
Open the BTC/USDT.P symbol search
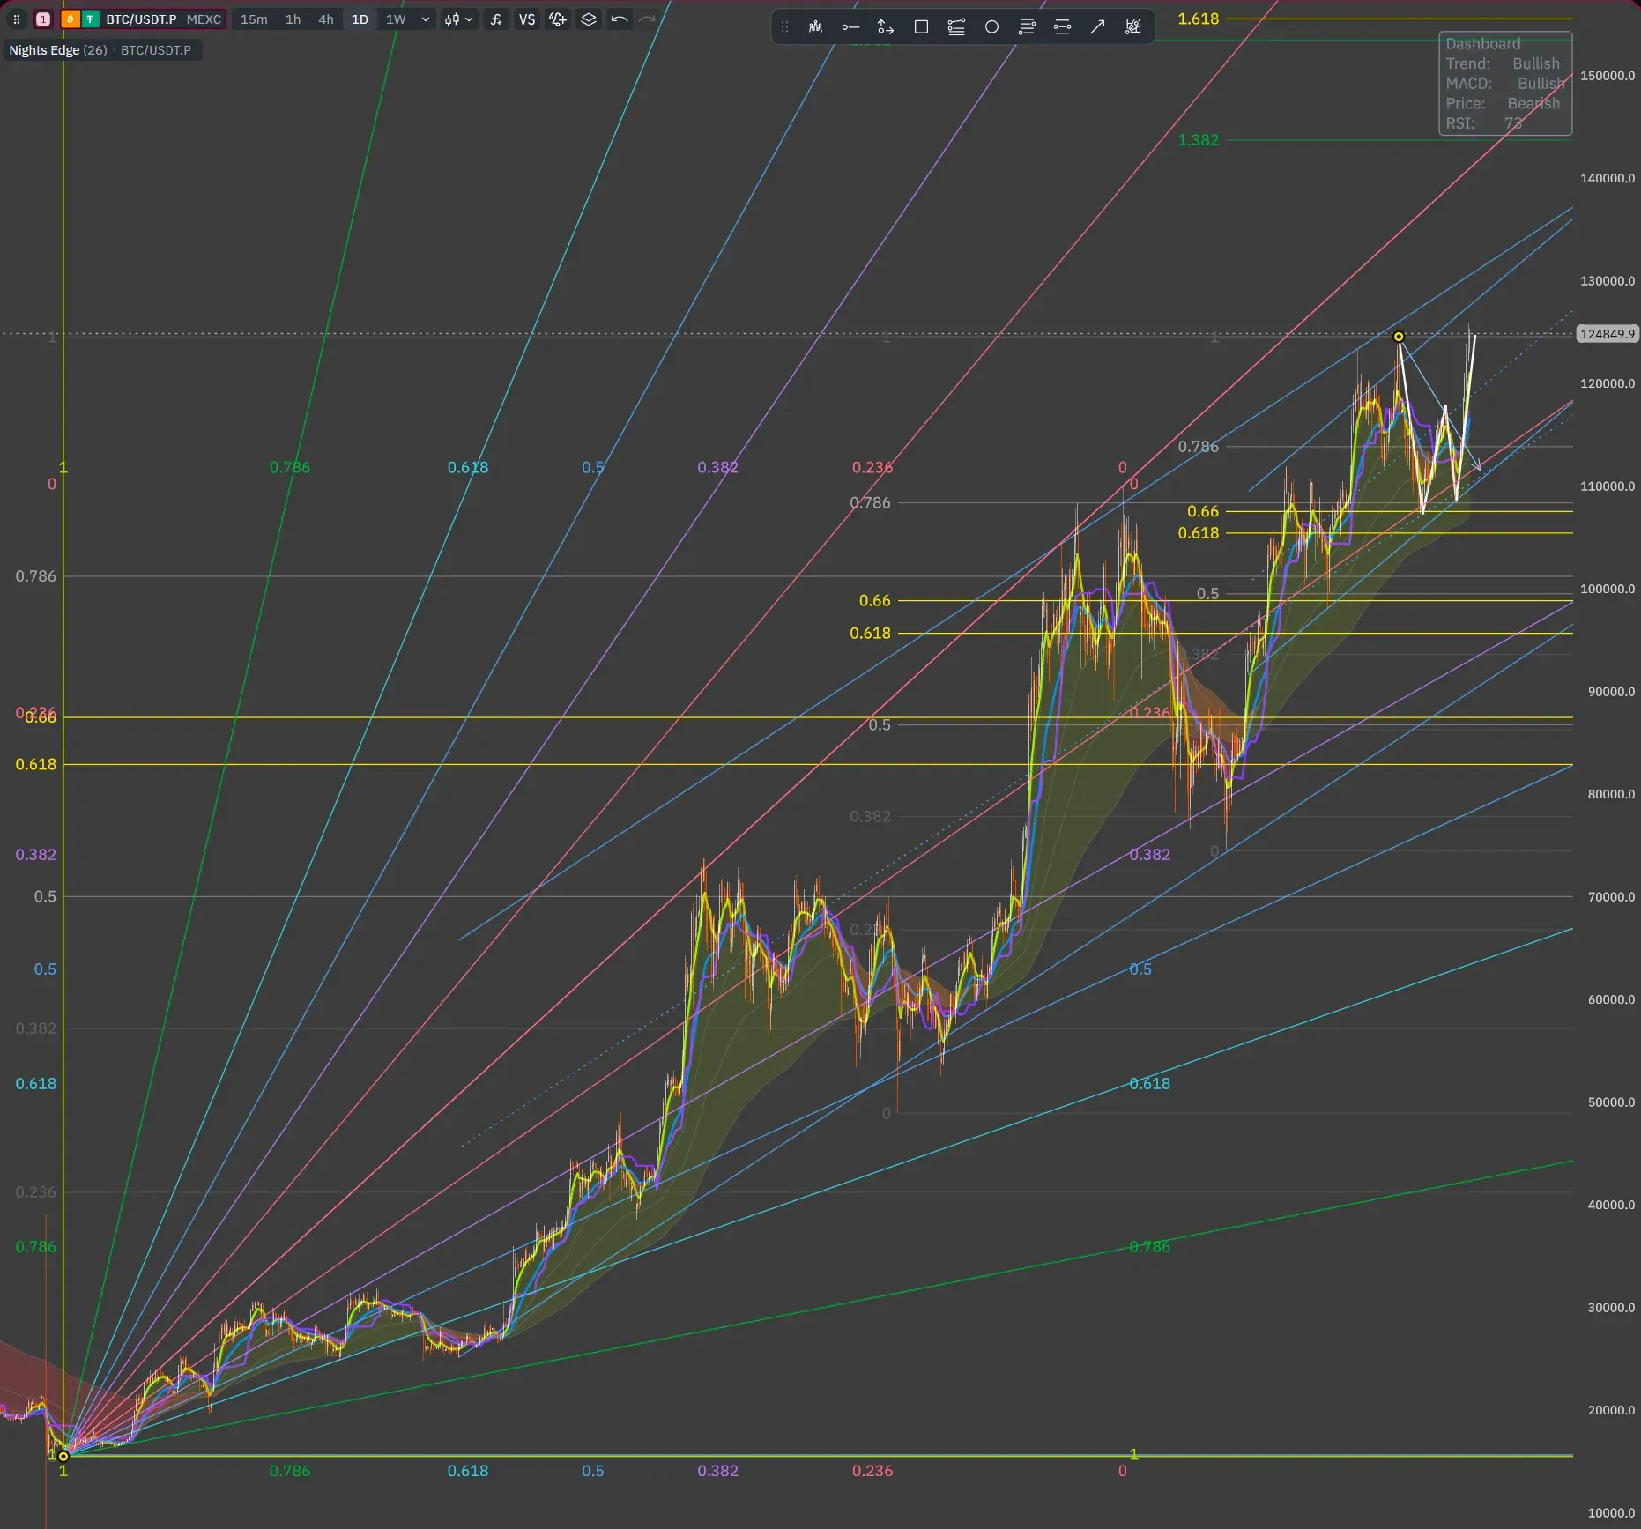click(x=141, y=19)
